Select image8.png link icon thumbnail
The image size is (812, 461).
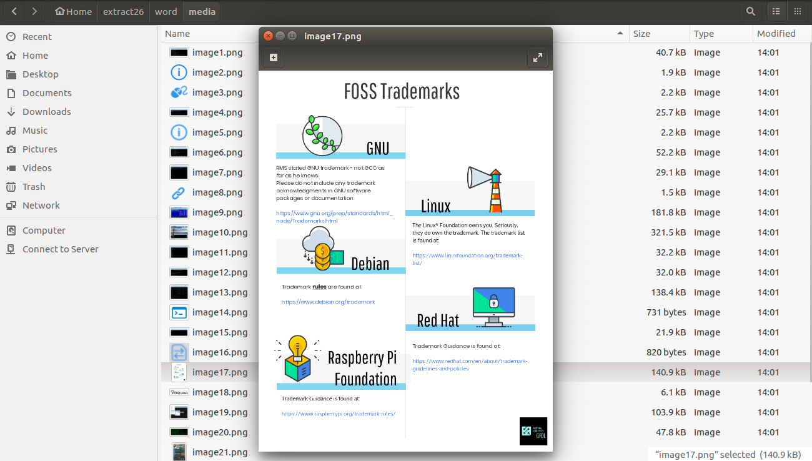click(x=179, y=192)
